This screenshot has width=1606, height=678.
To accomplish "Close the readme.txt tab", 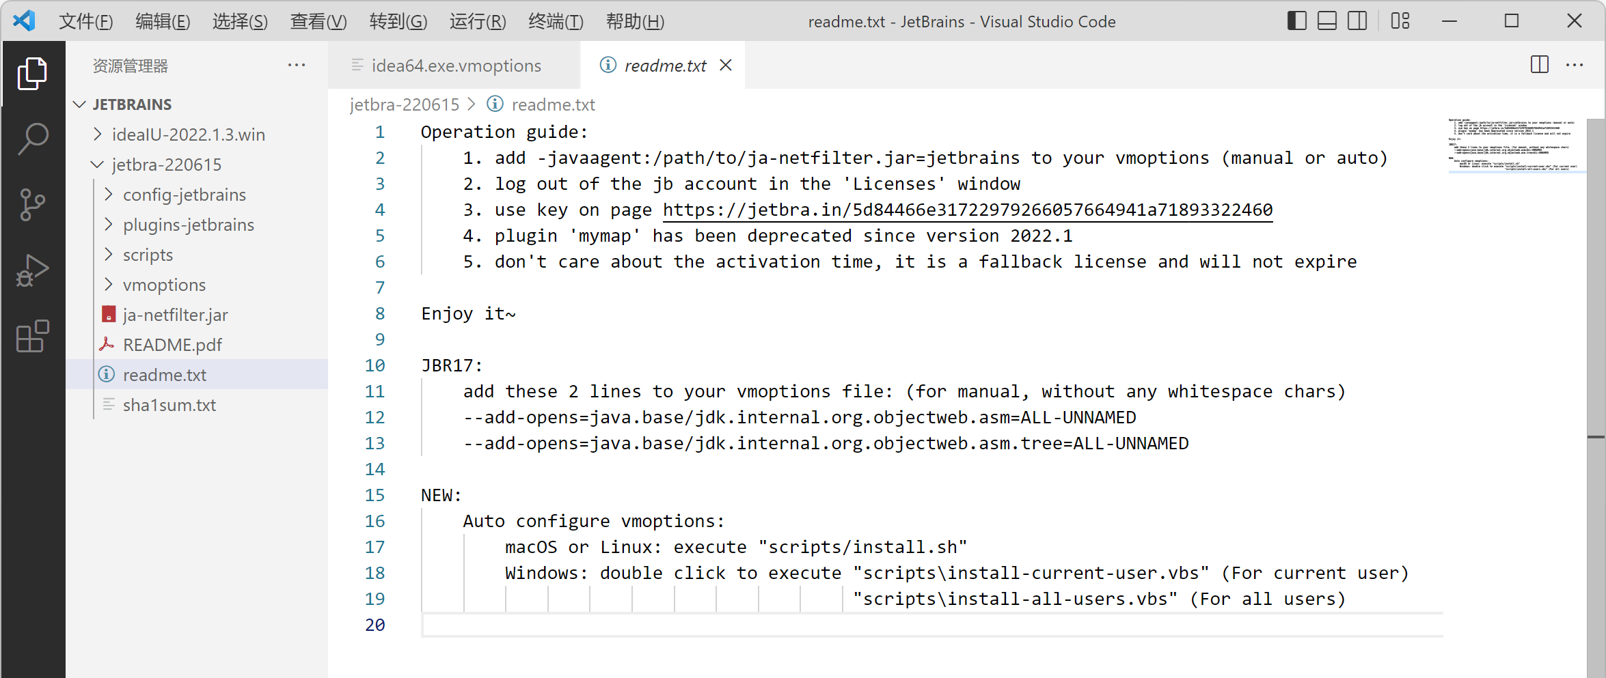I will pos(726,65).
